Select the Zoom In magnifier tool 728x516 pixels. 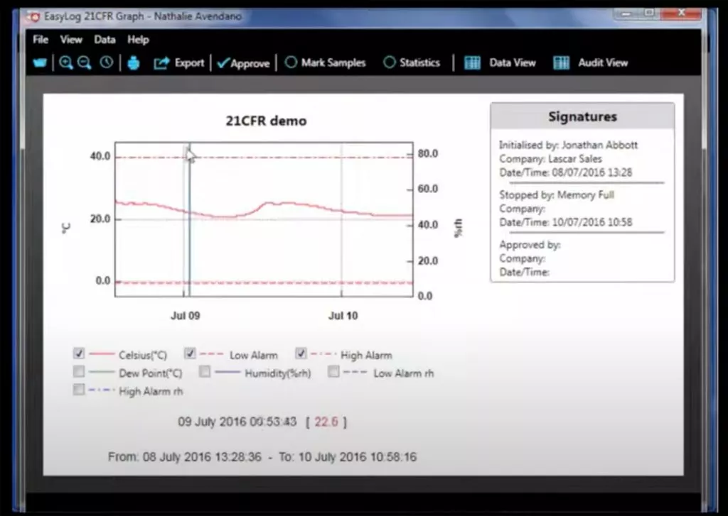66,62
